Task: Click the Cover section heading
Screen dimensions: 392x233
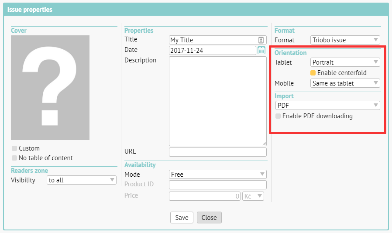Action: (18, 31)
